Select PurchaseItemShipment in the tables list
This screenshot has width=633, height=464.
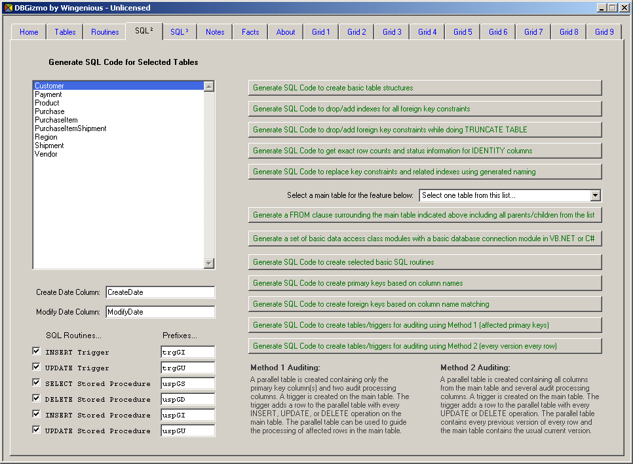click(71, 129)
